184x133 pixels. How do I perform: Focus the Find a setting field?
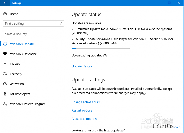33,24
